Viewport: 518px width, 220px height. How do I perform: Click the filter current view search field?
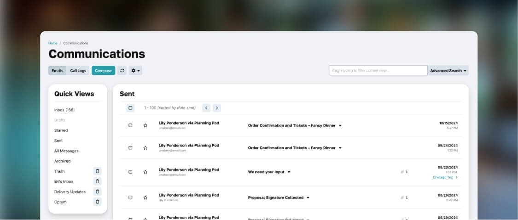(x=378, y=70)
